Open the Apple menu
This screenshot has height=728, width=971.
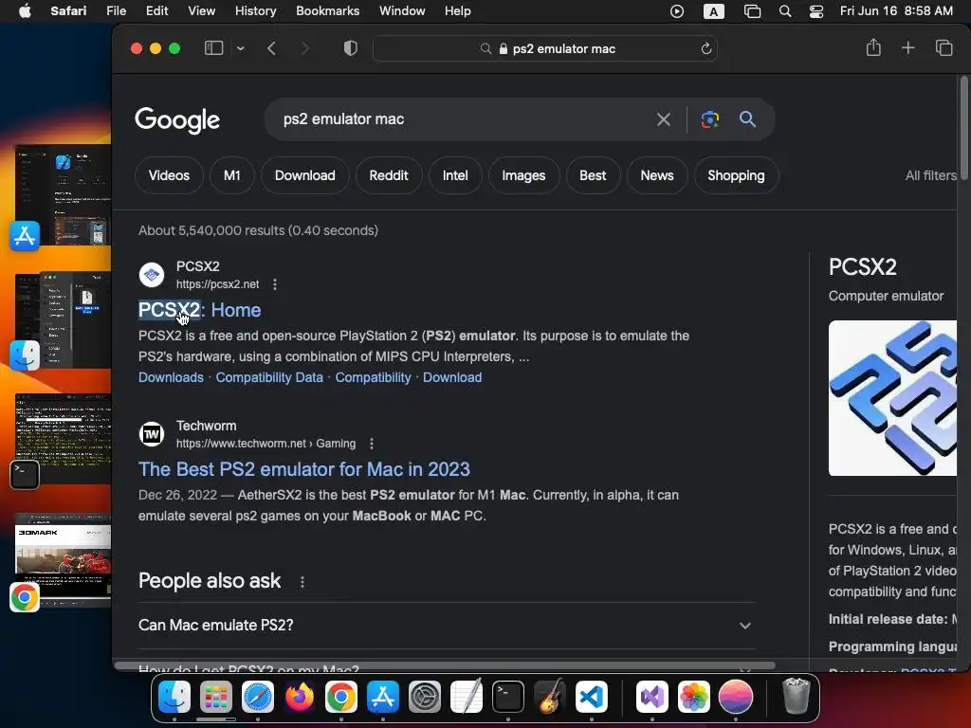click(x=25, y=10)
